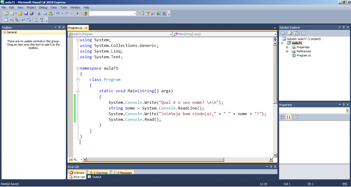Collapse the General toolbox group
Screen dimensions: 351x187
(x=5, y=32)
